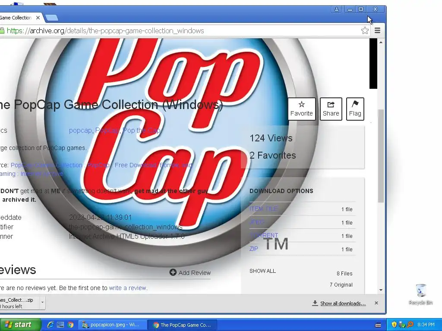
Task: Close the downloads bar
Action: click(x=376, y=303)
